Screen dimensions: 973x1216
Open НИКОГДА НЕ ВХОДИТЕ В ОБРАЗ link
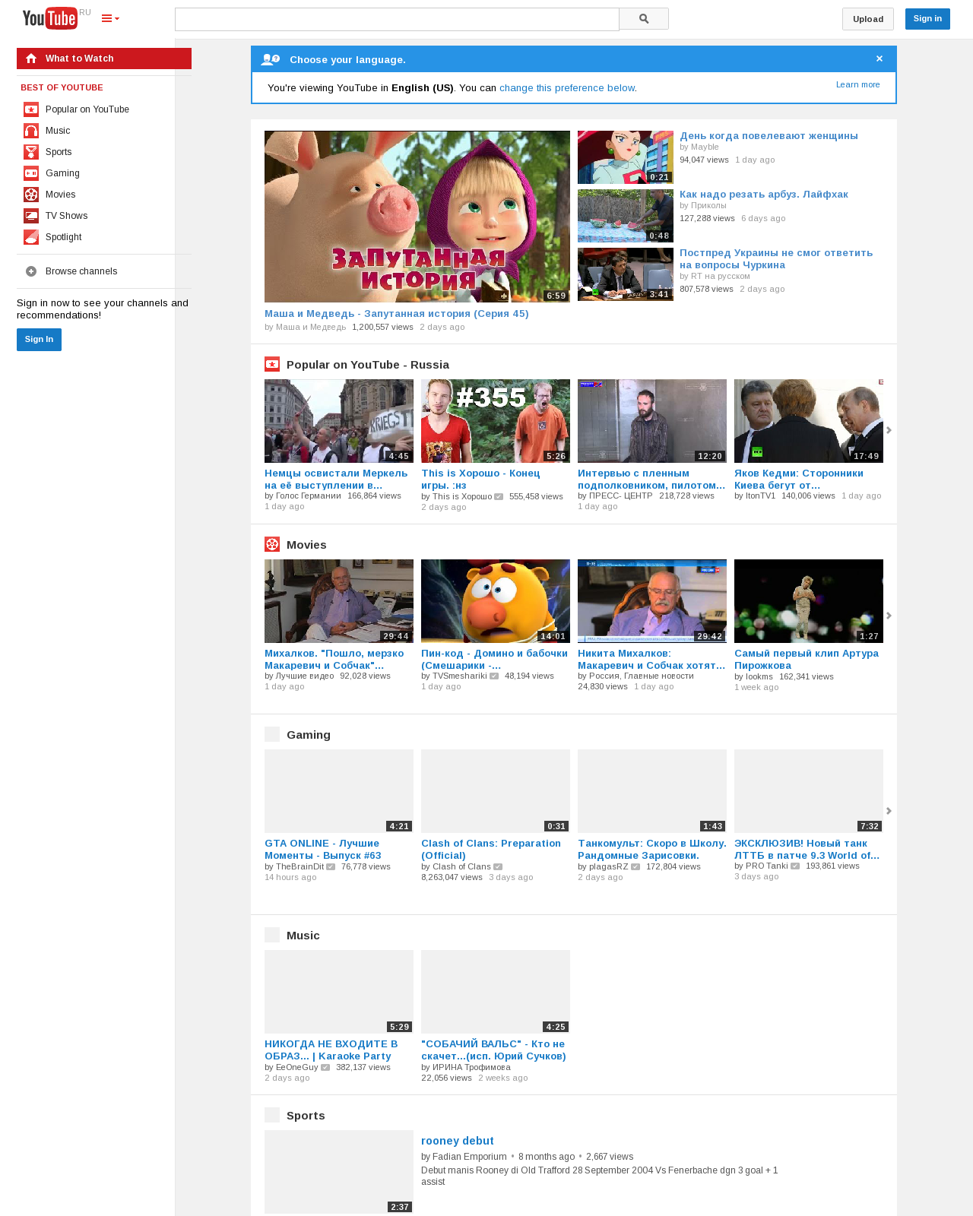[x=331, y=1050]
